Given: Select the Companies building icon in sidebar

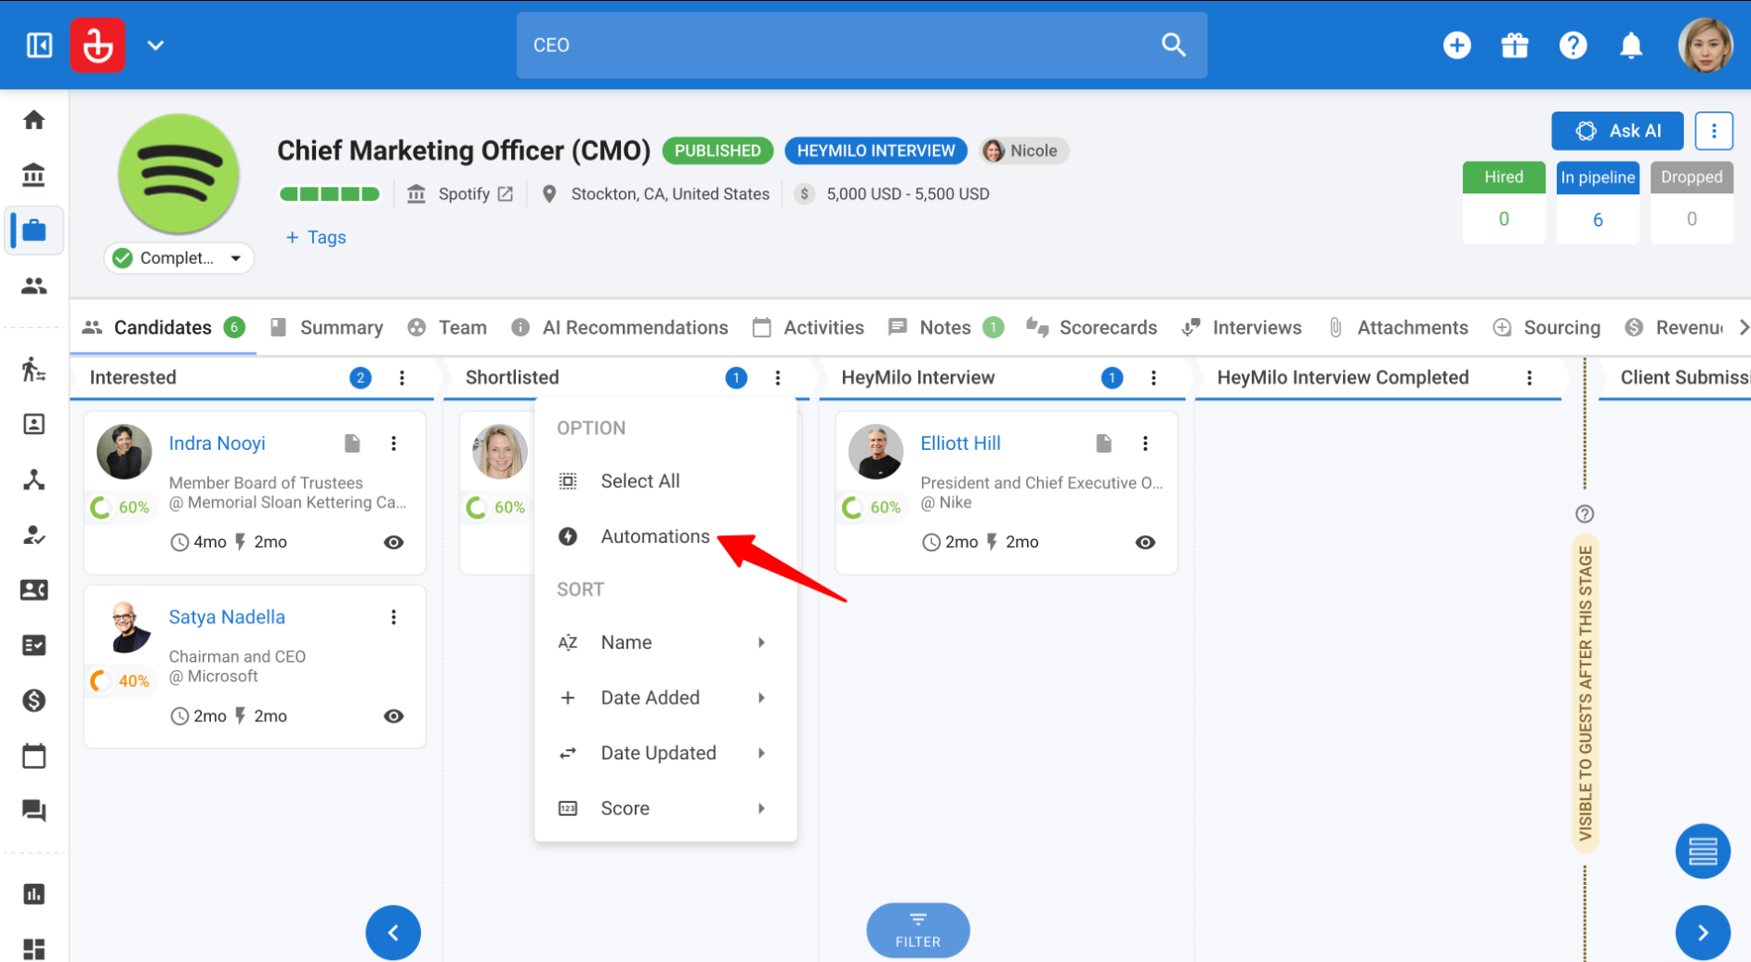Looking at the screenshot, I should [33, 174].
